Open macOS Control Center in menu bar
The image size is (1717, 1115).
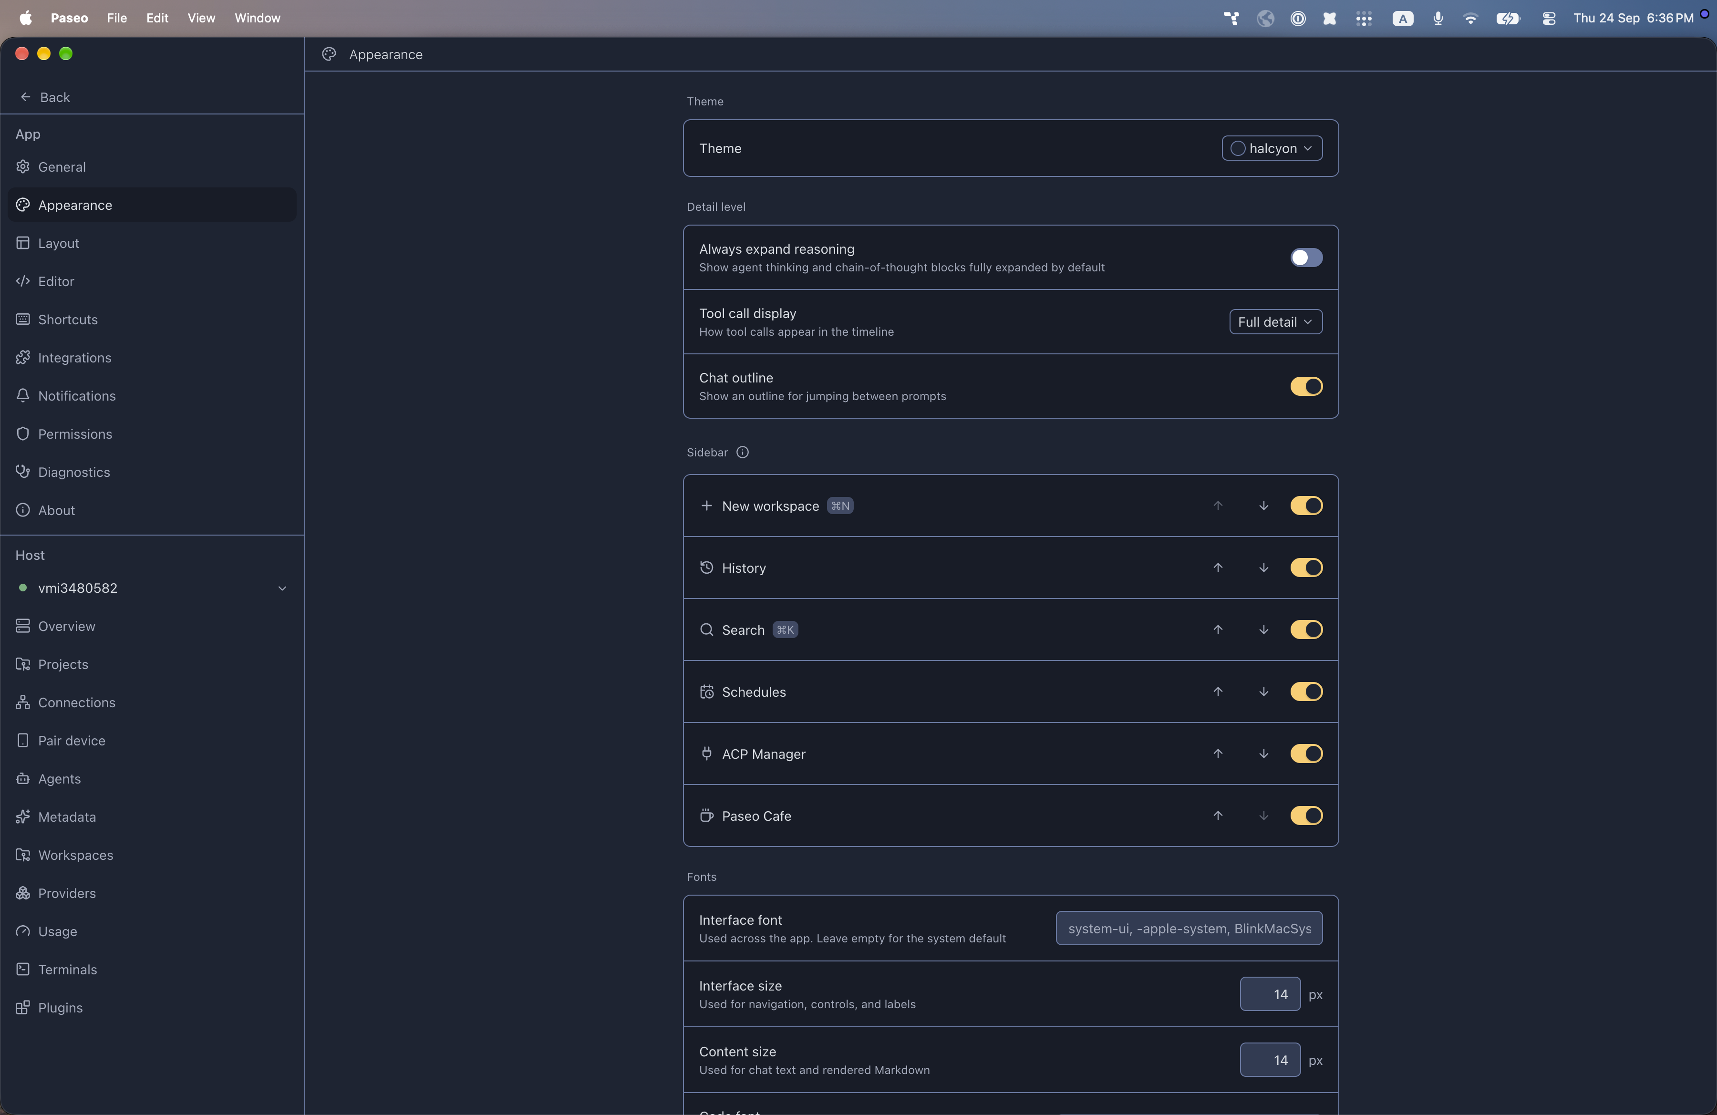tap(1549, 19)
